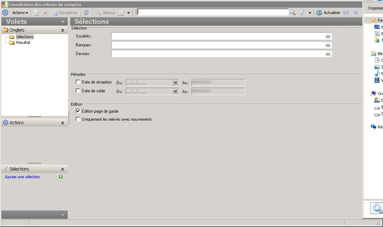383x227 pixels.
Task: Click the gear settings icon in Explorer window
Action: point(377,208)
